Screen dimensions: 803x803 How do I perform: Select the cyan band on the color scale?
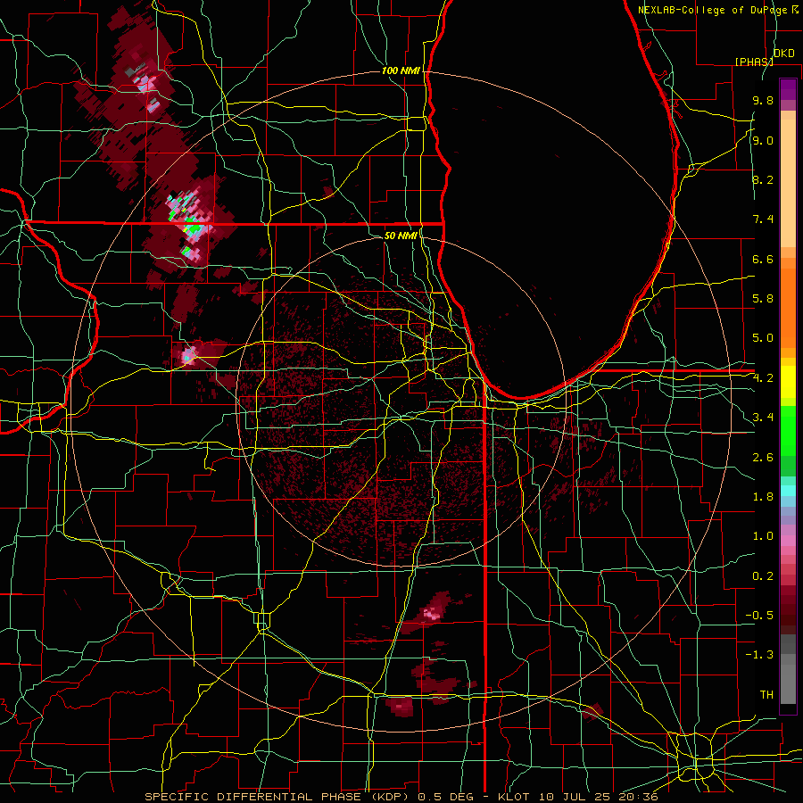click(x=788, y=491)
